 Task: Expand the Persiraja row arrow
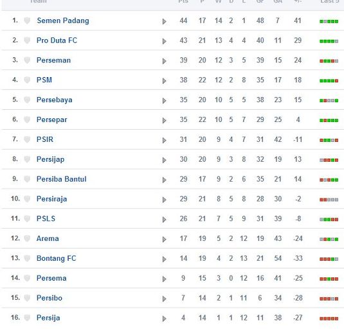[x=165, y=200]
